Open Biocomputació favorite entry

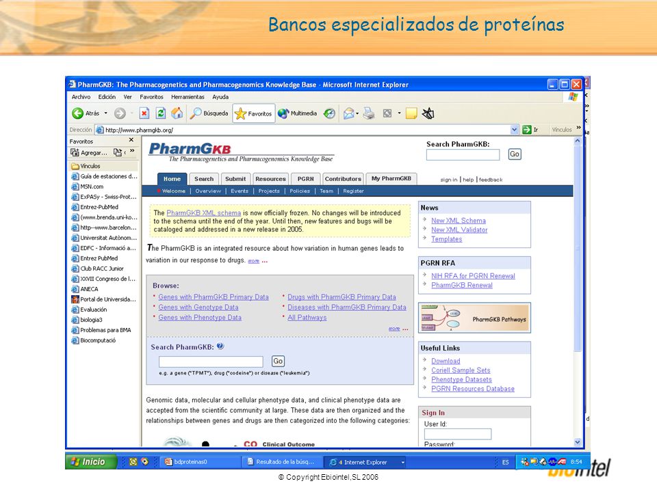click(94, 340)
